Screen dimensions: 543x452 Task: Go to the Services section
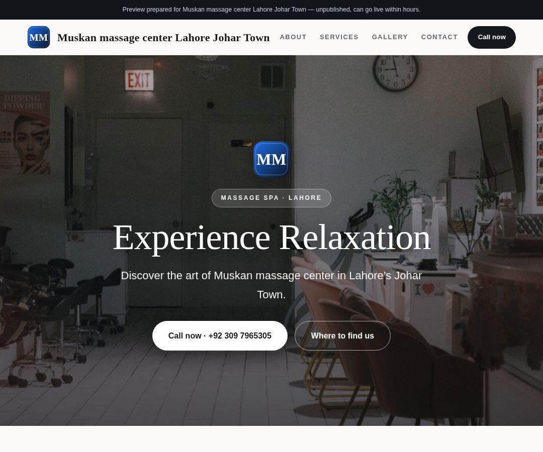(x=339, y=37)
